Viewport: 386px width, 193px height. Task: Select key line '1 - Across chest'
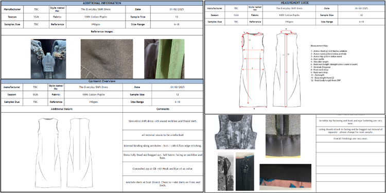pos(329,51)
